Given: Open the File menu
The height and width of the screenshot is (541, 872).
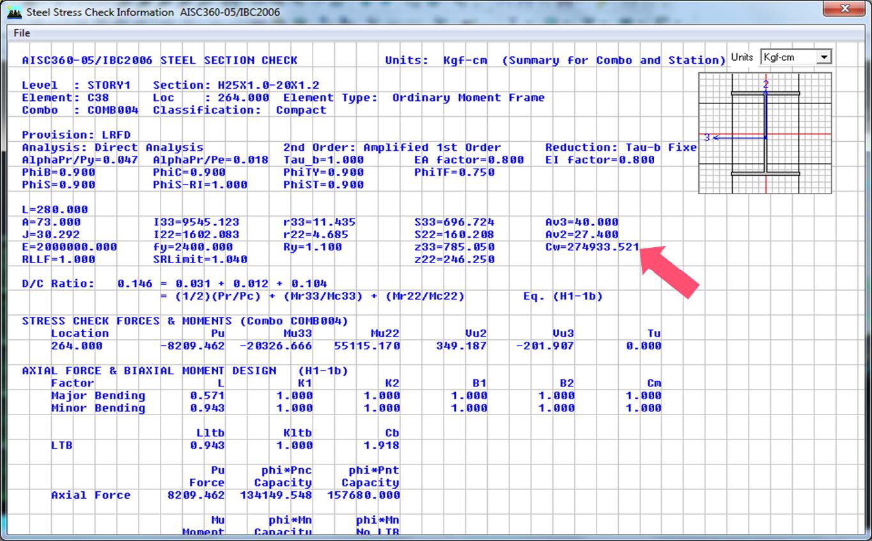Looking at the screenshot, I should click(x=22, y=33).
